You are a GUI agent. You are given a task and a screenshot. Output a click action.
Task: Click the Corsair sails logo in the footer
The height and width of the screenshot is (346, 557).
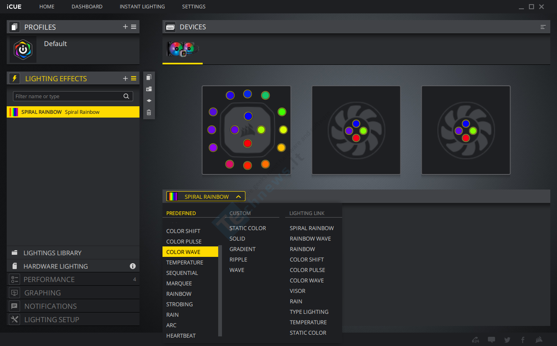539,339
